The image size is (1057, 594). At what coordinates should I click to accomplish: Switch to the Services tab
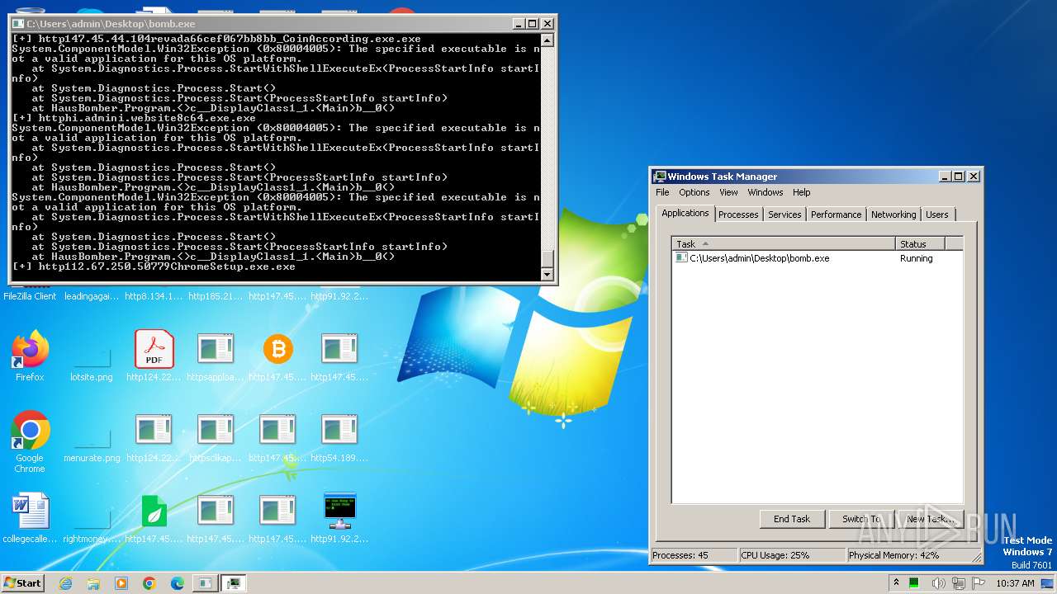(x=784, y=214)
